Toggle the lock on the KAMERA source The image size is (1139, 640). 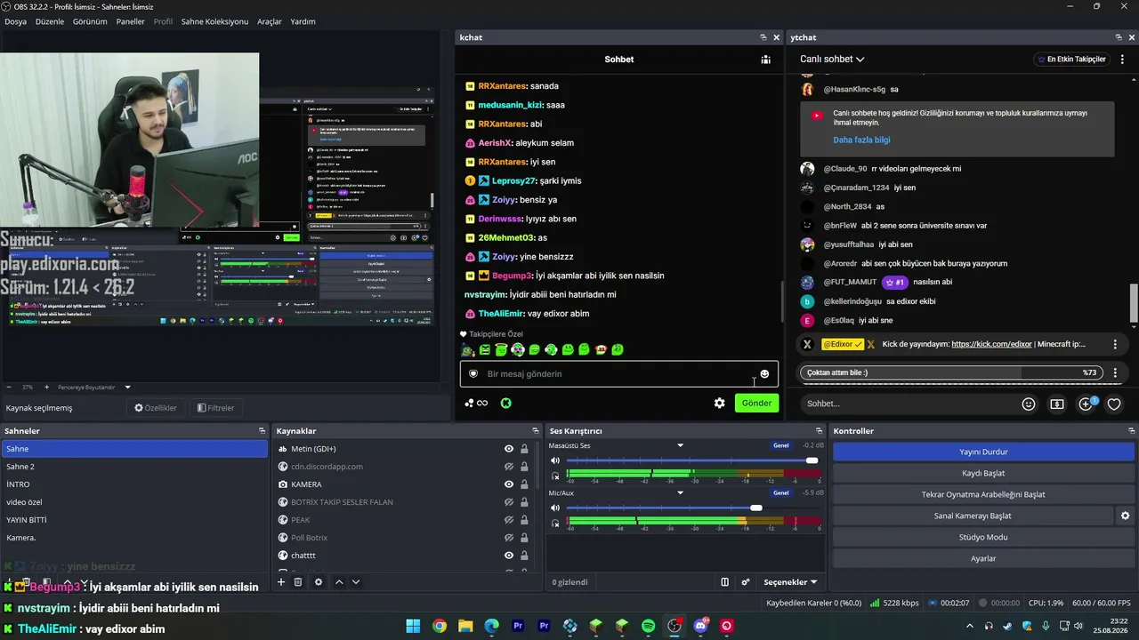click(524, 484)
